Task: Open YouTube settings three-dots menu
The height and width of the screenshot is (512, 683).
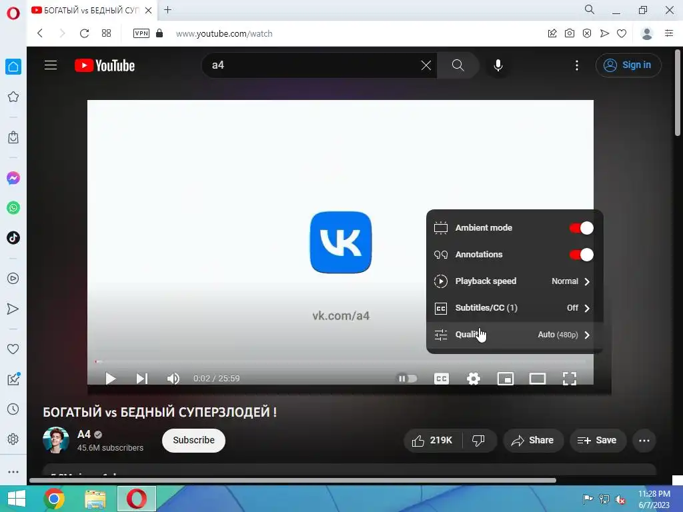Action: [x=577, y=65]
